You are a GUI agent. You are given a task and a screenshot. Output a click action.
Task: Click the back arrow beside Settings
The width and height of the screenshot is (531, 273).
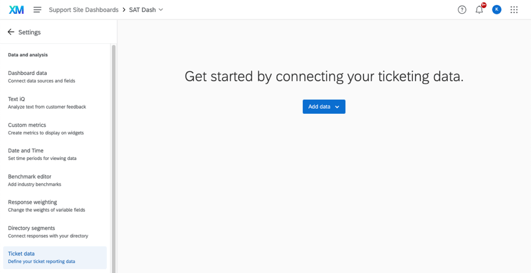click(11, 32)
